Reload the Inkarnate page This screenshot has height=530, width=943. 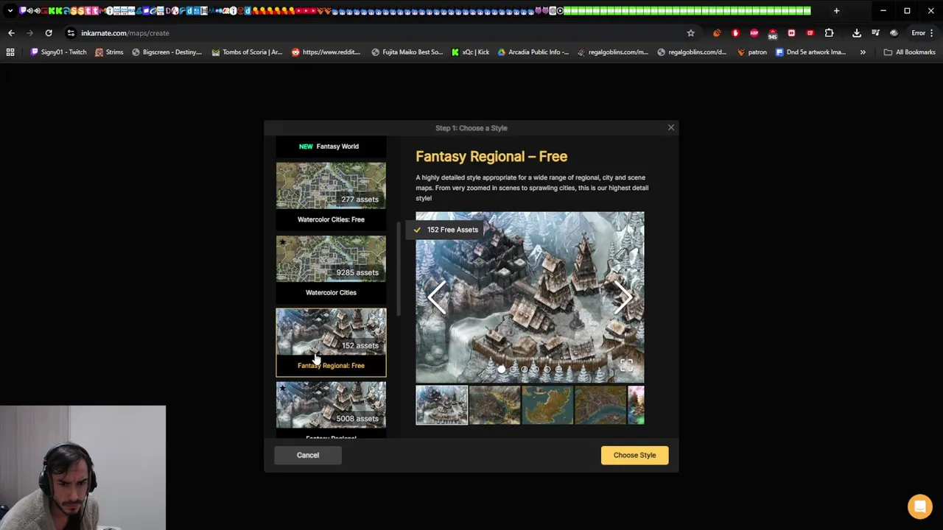click(x=49, y=33)
